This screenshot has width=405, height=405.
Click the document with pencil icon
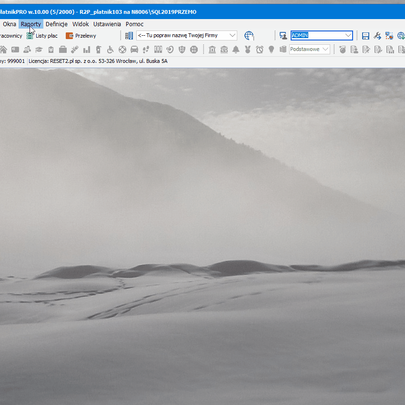pos(366,50)
